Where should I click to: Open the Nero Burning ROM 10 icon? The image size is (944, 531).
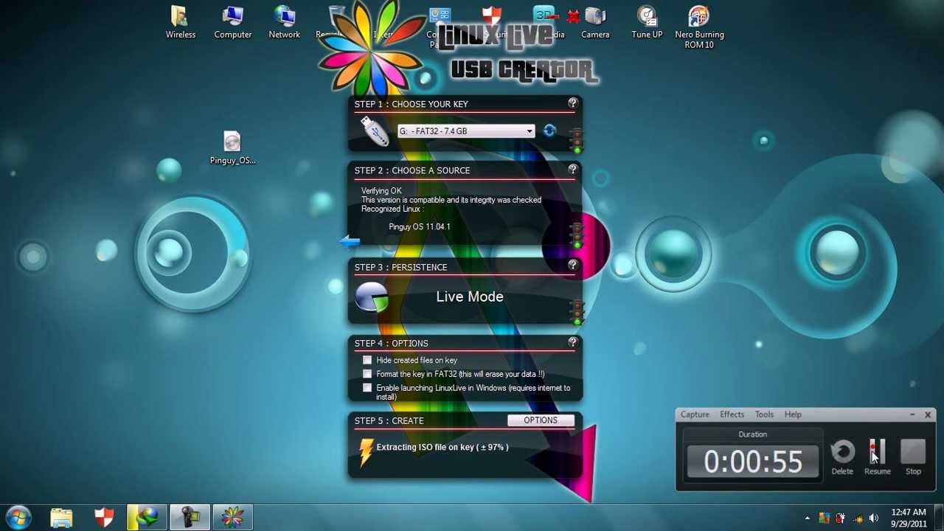(x=699, y=27)
